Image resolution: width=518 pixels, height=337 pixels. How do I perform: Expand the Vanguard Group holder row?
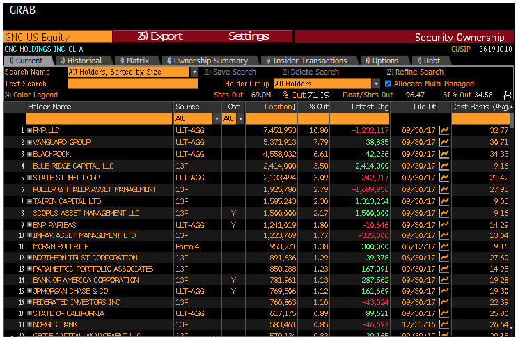point(30,143)
